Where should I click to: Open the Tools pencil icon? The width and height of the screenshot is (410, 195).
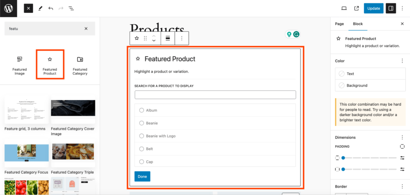(x=40, y=8)
